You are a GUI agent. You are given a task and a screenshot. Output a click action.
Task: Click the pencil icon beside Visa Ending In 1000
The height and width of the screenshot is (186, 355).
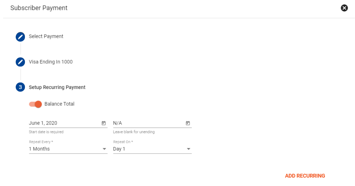click(20, 62)
